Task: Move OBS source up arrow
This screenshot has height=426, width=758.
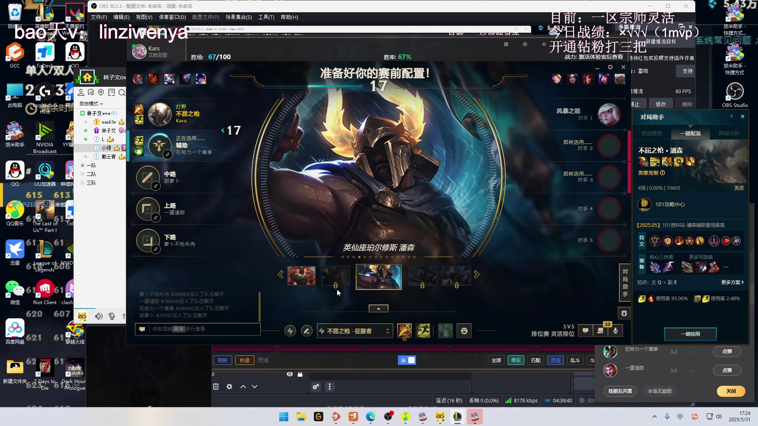Action: coord(243,387)
